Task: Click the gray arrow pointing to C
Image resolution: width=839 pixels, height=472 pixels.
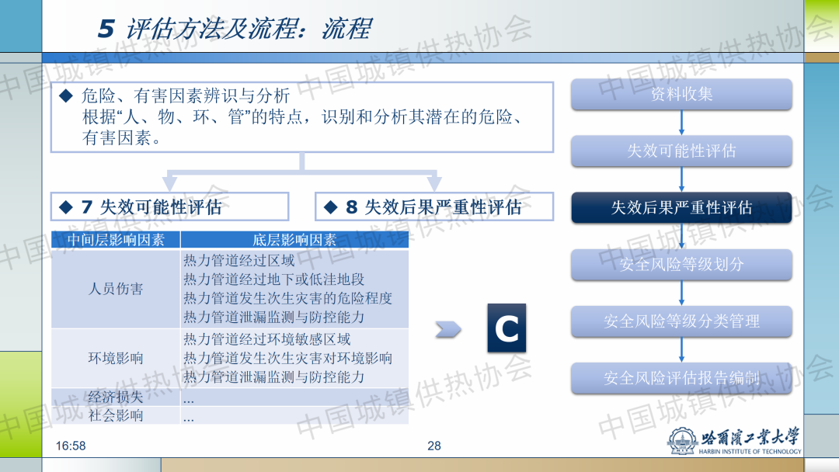Action: pyautogui.click(x=447, y=329)
